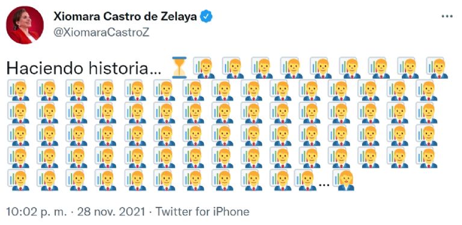Viewport: 462px width, 225px height.
Task: Open the @XiomaraCastroZ handle link
Action: click(101, 33)
